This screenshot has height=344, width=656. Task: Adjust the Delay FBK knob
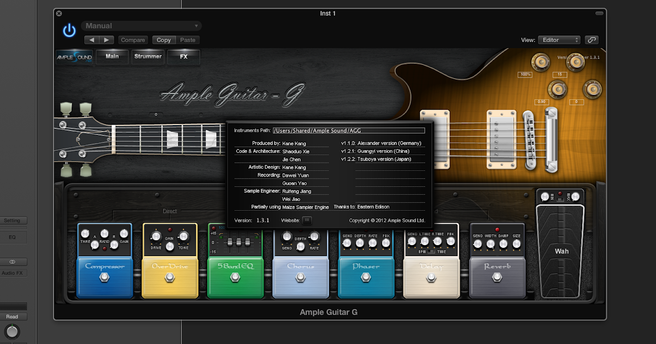pyautogui.click(x=450, y=242)
